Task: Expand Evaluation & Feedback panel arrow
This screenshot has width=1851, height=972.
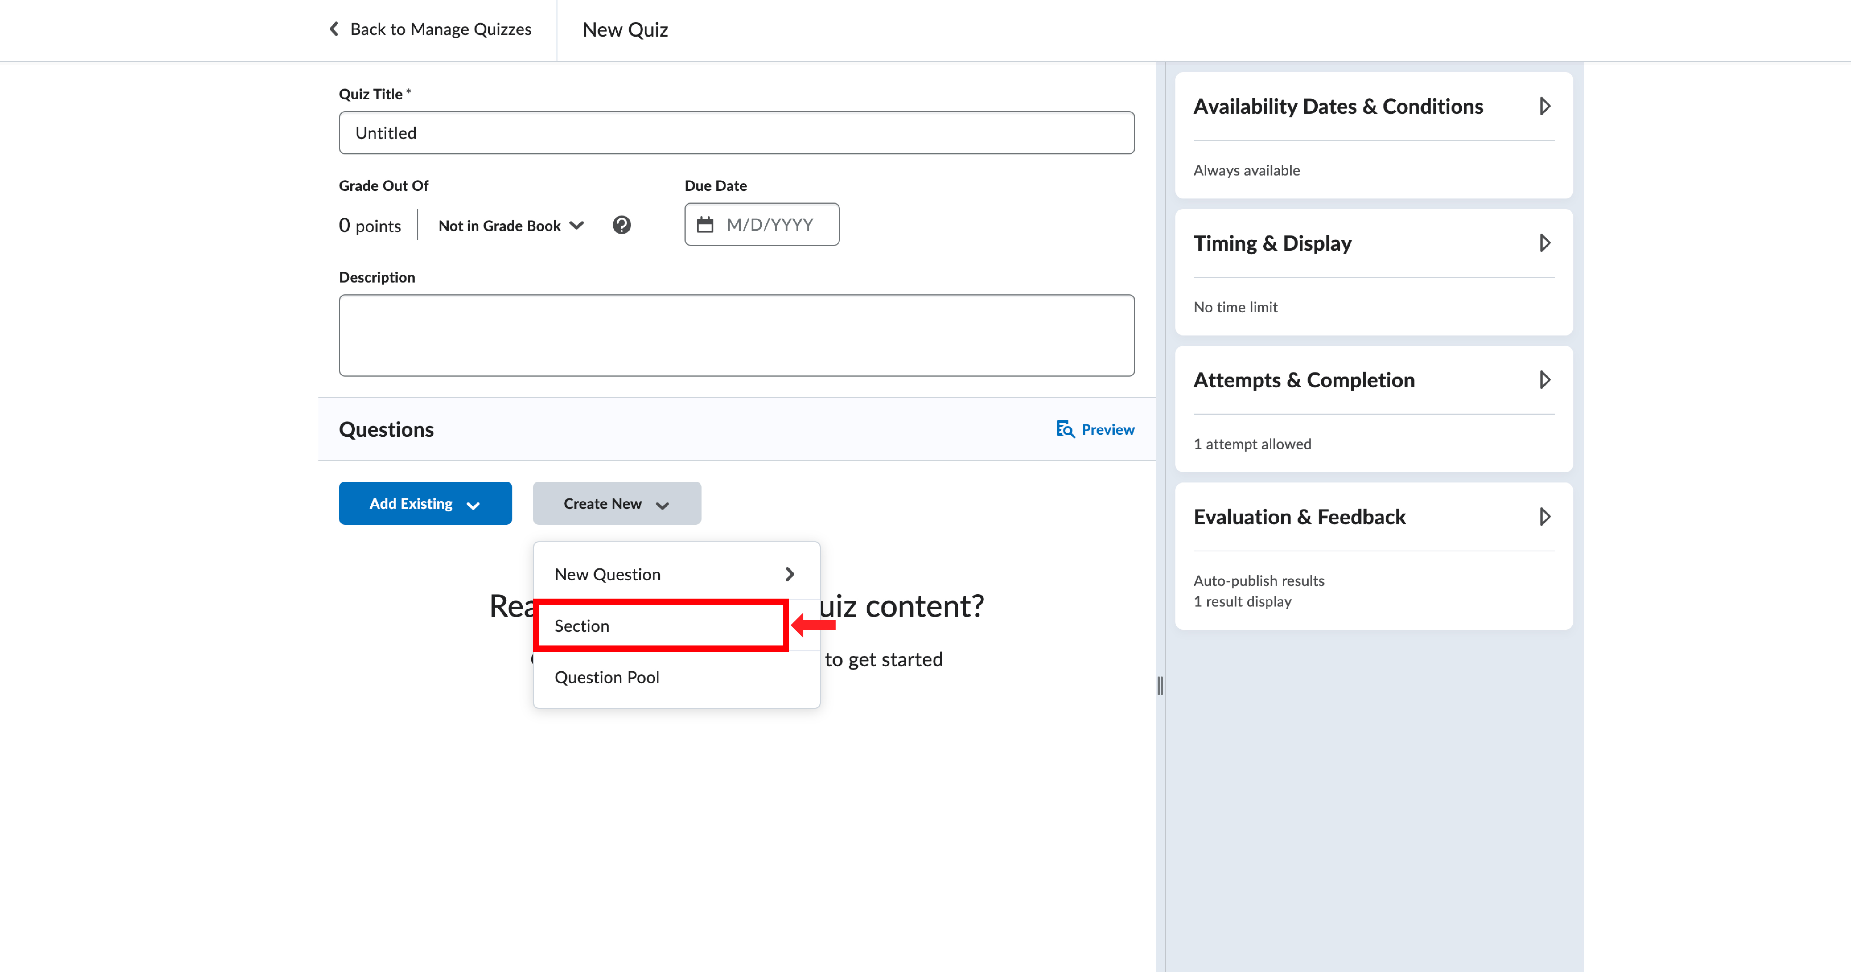Action: click(1544, 517)
